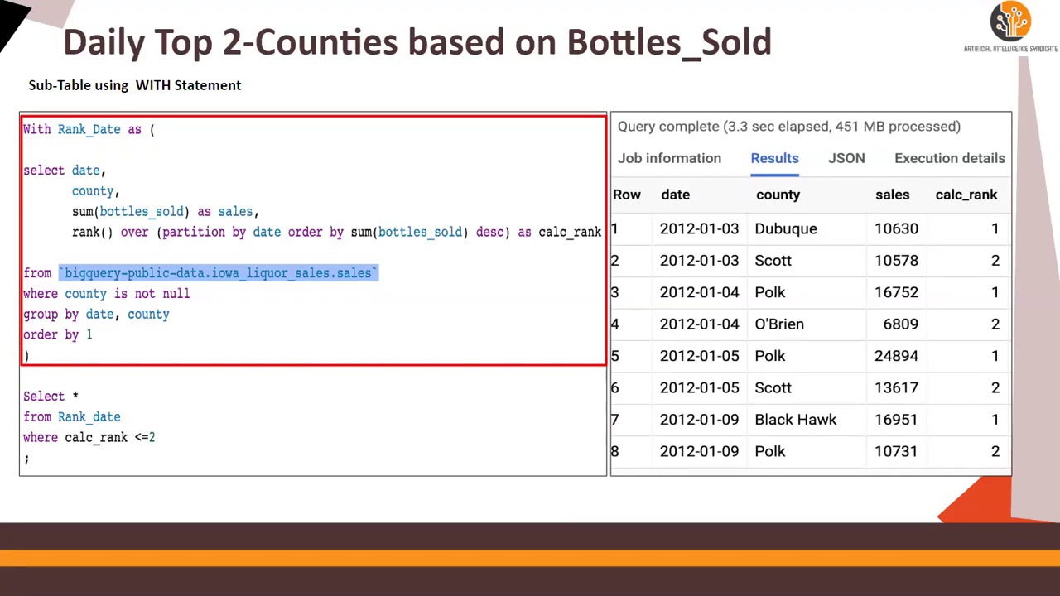Click the 'county' column header
Viewport: 1060px width, 596px height.
pyautogui.click(x=778, y=195)
